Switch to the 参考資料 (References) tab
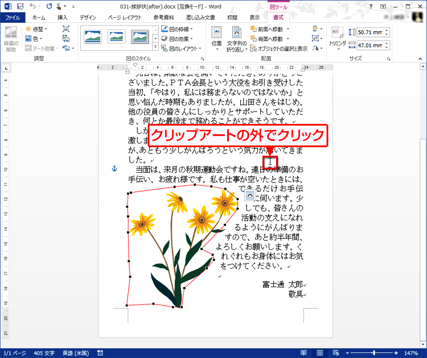This screenshot has height=358, width=427. 163,18
